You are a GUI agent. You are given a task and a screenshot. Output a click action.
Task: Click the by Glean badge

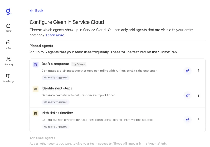point(79,64)
